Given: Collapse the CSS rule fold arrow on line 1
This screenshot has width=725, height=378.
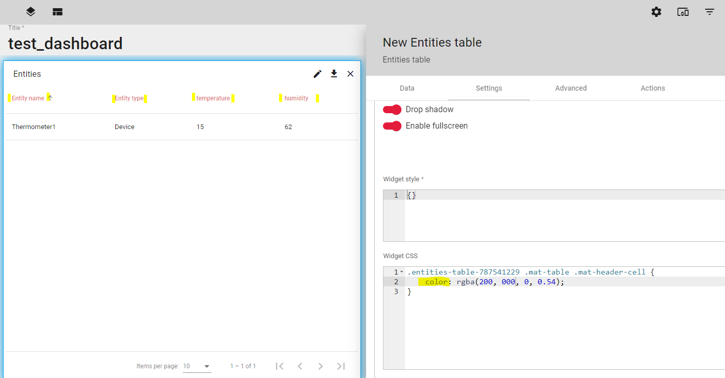Looking at the screenshot, I should coord(402,271).
